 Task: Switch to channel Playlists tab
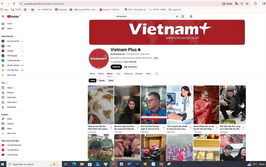pos(139,74)
